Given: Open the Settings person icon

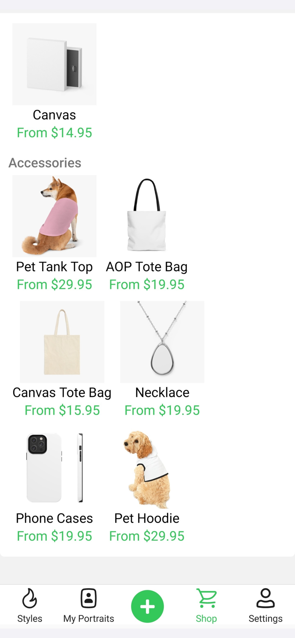Looking at the screenshot, I should pyautogui.click(x=266, y=598).
